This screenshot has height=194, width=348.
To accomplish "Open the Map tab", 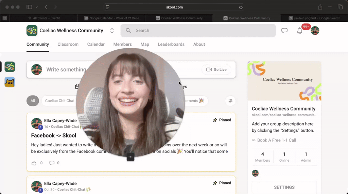I will [145, 45].
